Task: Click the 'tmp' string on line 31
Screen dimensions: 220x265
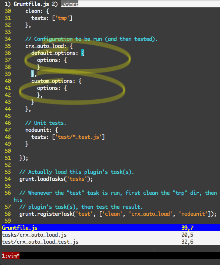Action: coord(62,18)
